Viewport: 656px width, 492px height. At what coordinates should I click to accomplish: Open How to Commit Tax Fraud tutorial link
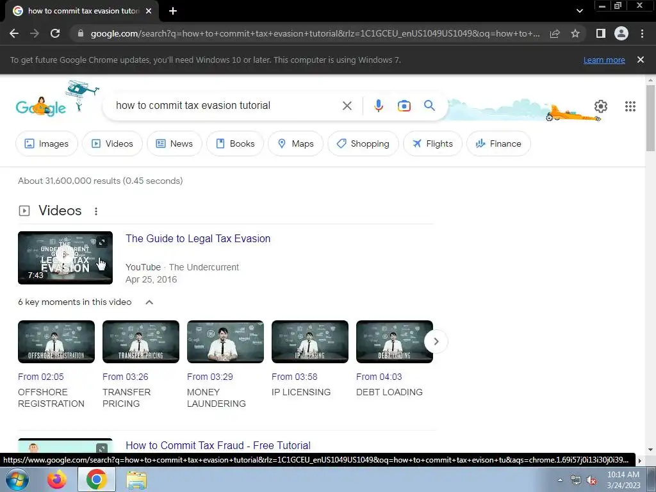(x=218, y=445)
